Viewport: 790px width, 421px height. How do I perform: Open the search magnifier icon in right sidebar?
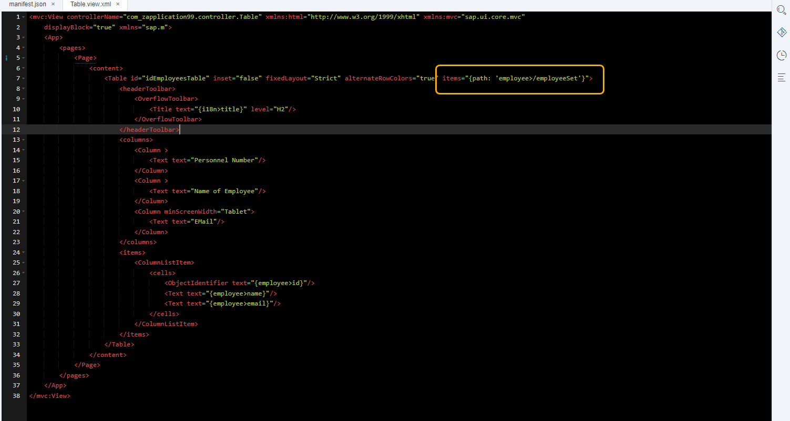pyautogui.click(x=782, y=9)
